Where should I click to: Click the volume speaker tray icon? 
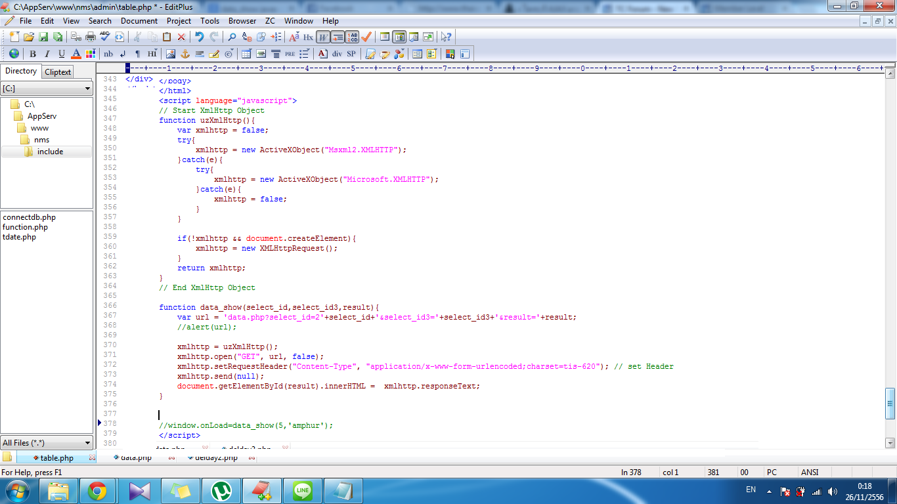pyautogui.click(x=833, y=491)
